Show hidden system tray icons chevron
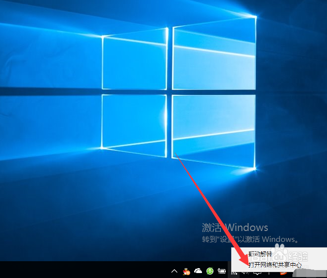 (174, 271)
